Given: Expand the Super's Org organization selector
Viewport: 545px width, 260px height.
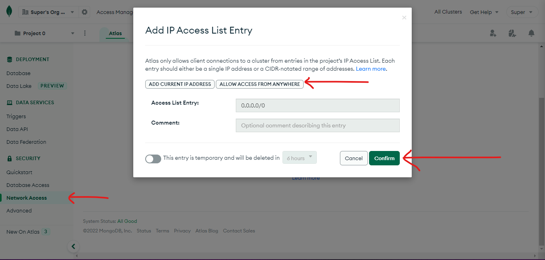Looking at the screenshot, I should pyautogui.click(x=47, y=12).
